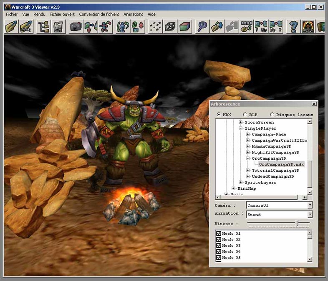The width and height of the screenshot is (328, 281).
Task: Expand the TutorialCampaign3D node
Action: pyautogui.click(x=248, y=170)
